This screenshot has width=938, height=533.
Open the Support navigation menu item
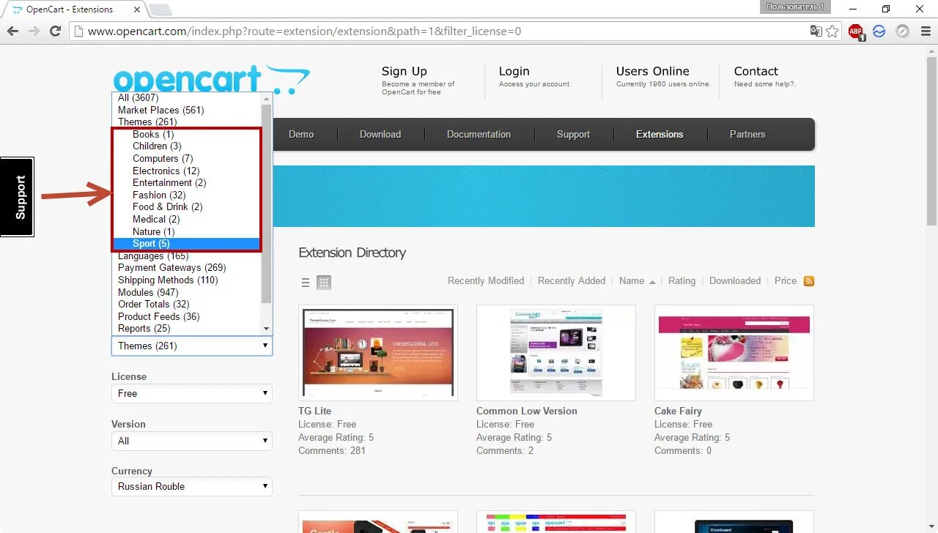click(x=573, y=134)
